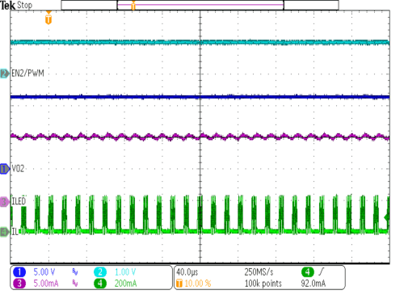Click the 5.00mA channel 3 scale value
404x303 pixels.
coord(46,284)
